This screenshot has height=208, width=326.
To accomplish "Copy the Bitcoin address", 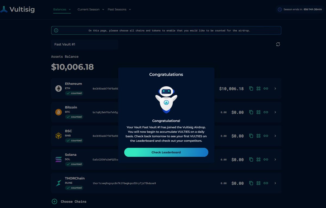I will 251,112.
